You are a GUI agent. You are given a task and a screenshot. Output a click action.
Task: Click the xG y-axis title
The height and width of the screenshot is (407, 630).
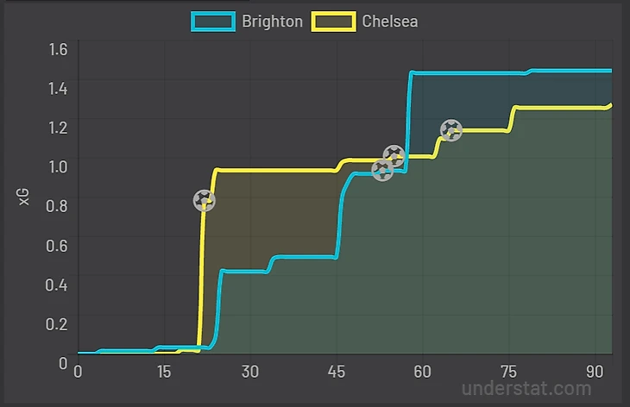[x=24, y=197]
